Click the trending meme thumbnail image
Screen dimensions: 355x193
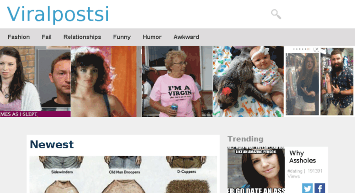256,170
